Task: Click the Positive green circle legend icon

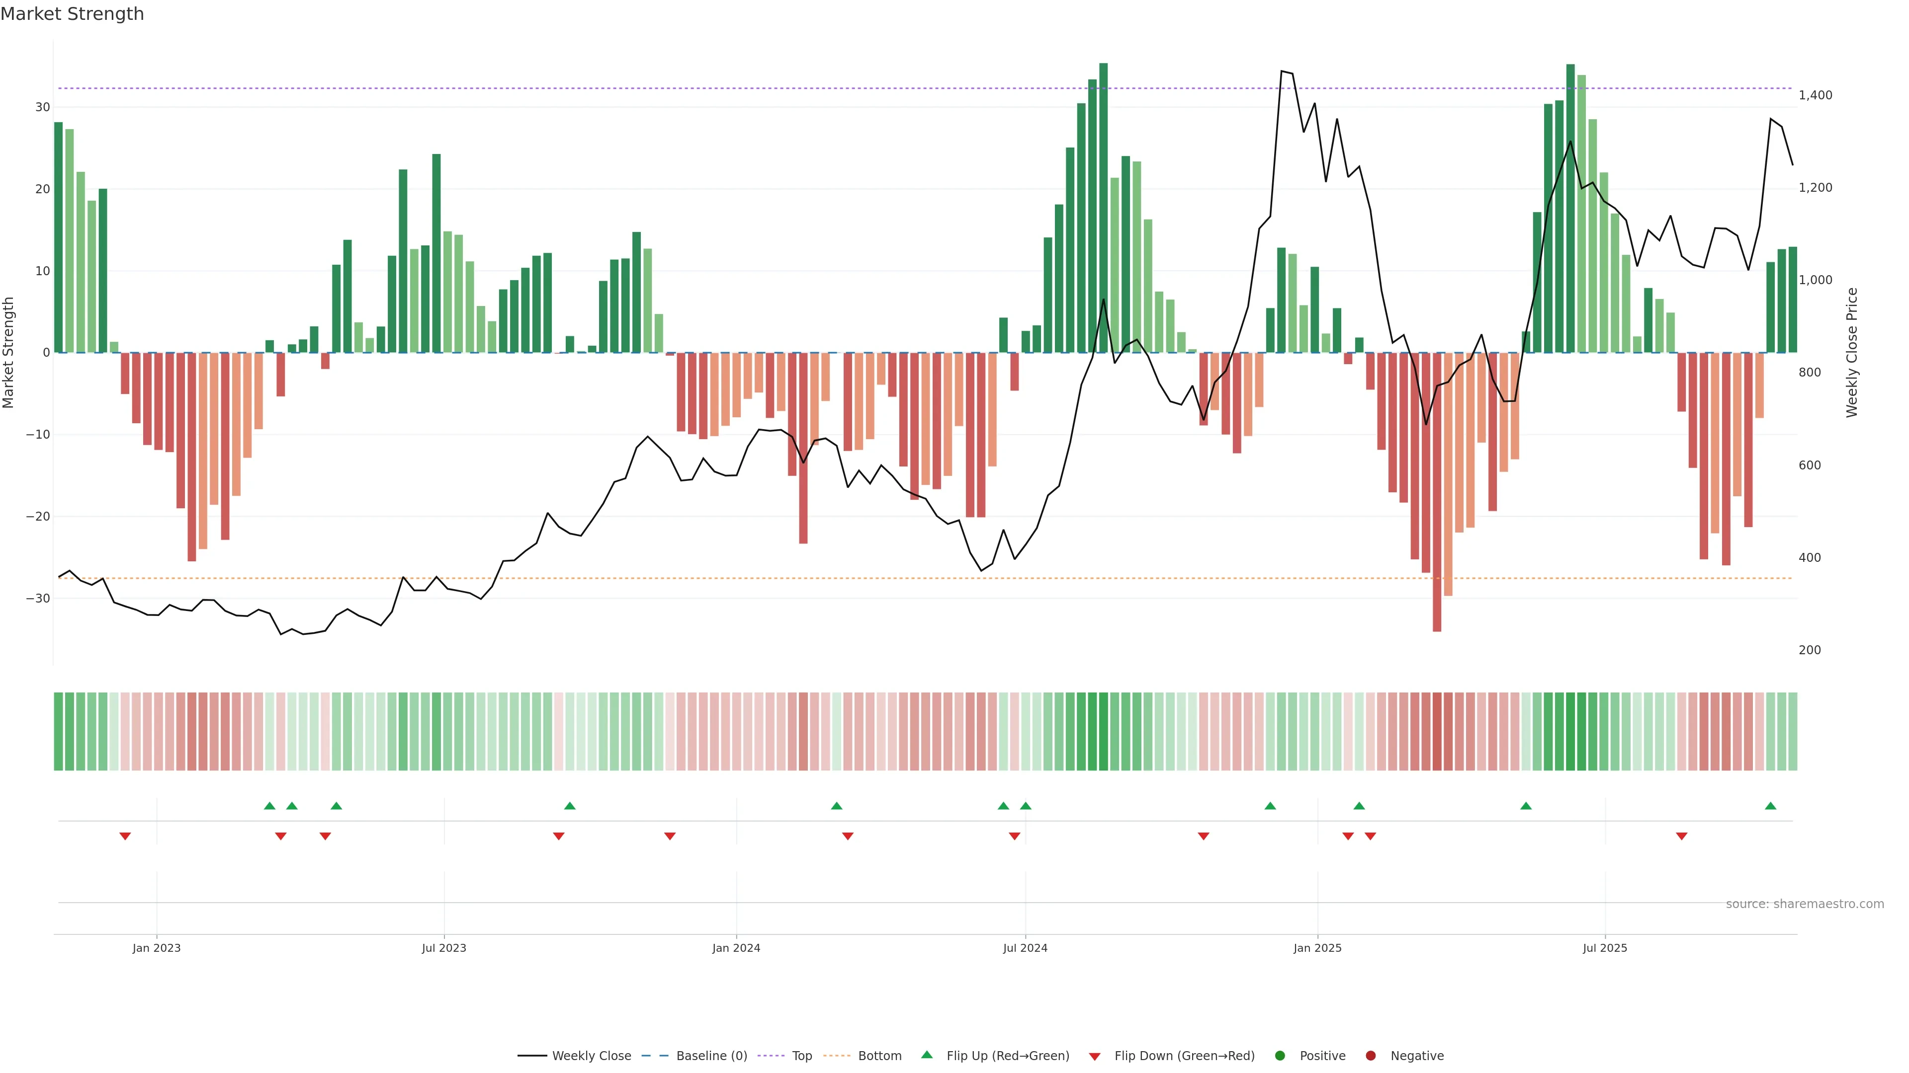Action: (1280, 1055)
